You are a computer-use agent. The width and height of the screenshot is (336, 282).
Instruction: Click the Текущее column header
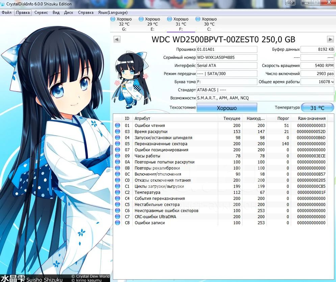(230, 119)
